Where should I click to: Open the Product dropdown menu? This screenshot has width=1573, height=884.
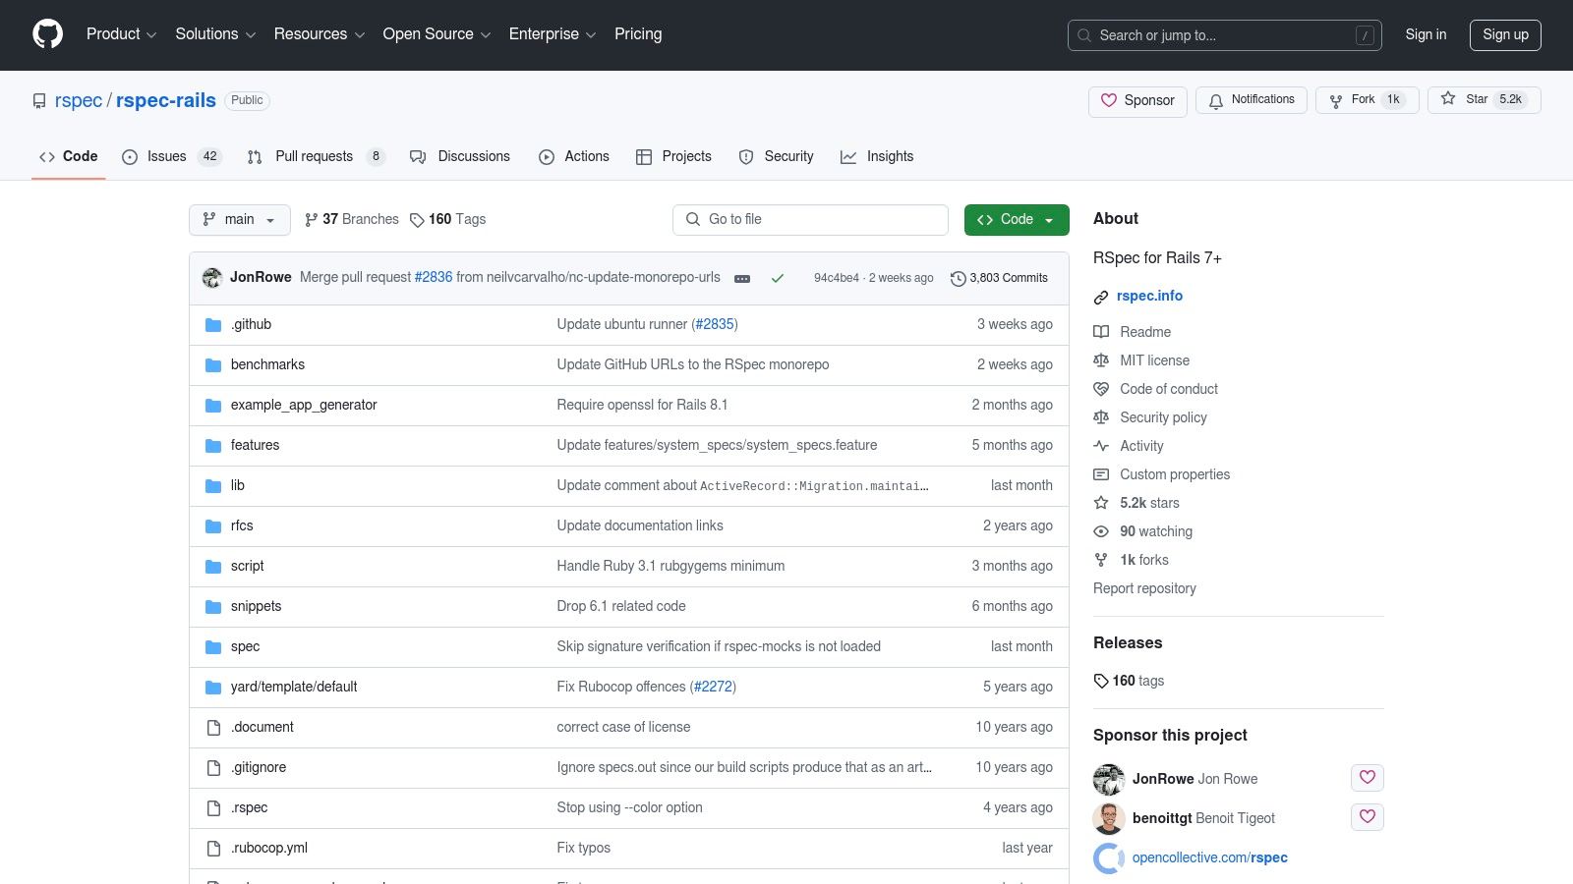[121, 34]
